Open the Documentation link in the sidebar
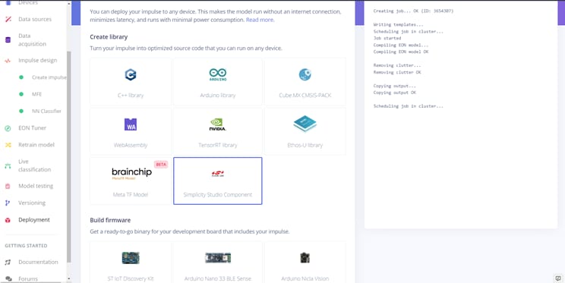This screenshot has width=565, height=283. (x=38, y=262)
